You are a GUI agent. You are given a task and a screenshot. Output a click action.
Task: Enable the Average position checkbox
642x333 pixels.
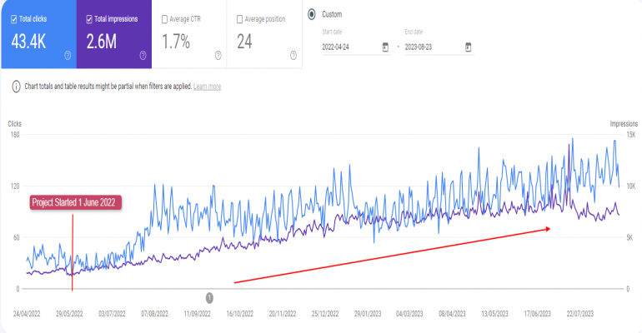coord(239,17)
